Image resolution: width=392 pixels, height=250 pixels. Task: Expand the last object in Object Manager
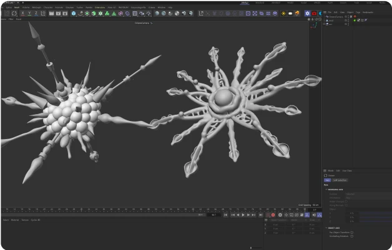(x=324, y=24)
